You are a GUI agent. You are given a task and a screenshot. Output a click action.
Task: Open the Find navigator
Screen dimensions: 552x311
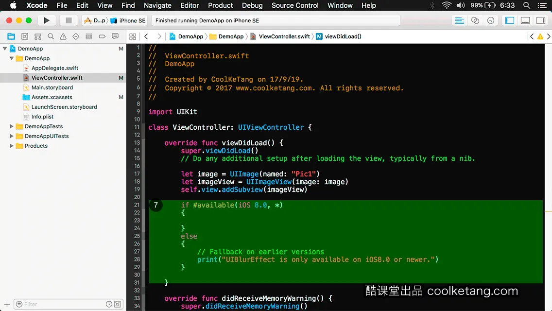[51, 36]
